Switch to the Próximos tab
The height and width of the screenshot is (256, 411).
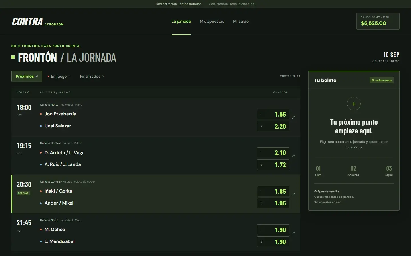tap(27, 76)
